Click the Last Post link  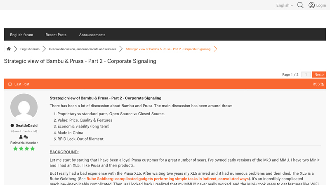pos(22,84)
